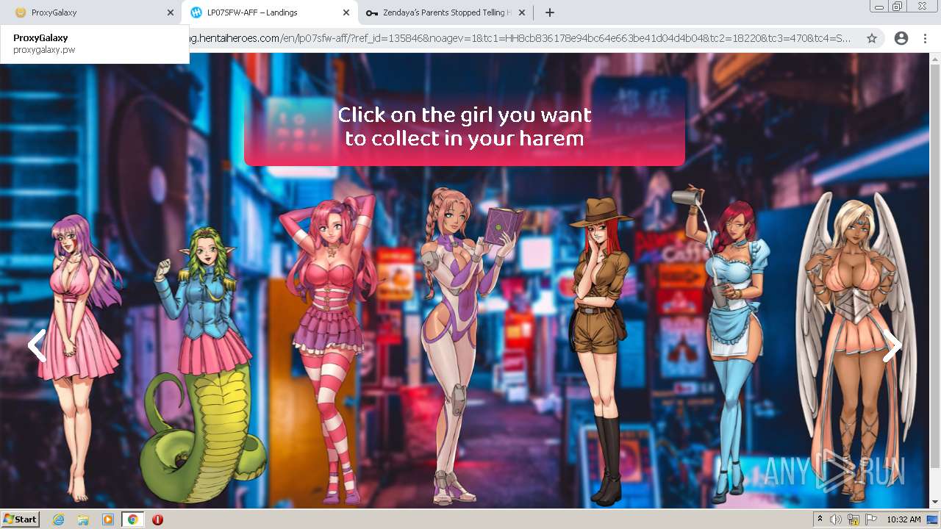Close the LP07SFW-AFF Landings tab
The image size is (941, 529).
click(346, 12)
